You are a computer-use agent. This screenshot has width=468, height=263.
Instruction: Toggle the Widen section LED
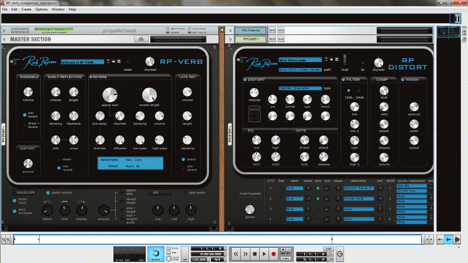click(x=402, y=79)
